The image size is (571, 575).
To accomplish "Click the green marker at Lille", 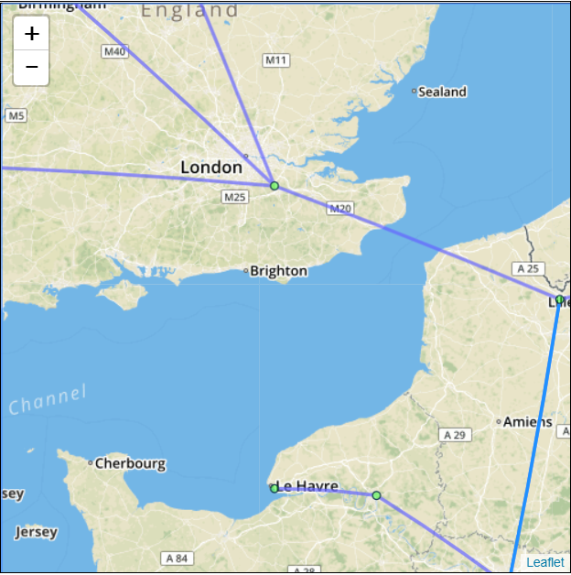I will (559, 299).
